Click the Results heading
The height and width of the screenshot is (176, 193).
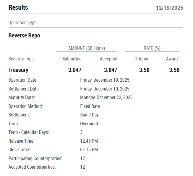(18, 7)
